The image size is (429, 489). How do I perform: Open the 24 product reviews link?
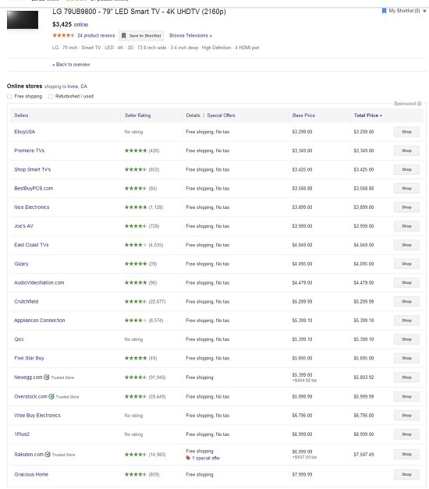96,36
